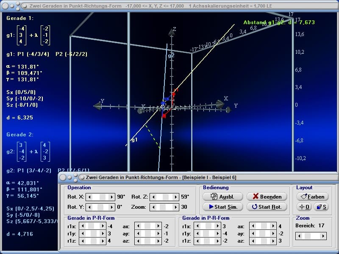This screenshot has width=339, height=254.
Task: Increase first line ay value
Action: [x=158, y=234]
